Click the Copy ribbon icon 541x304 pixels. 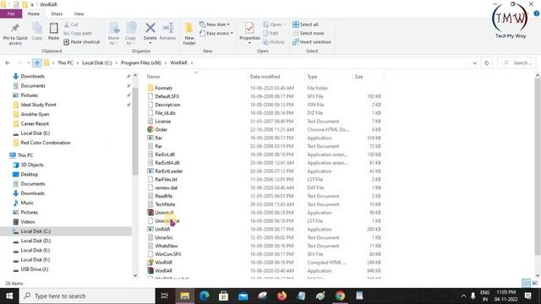click(37, 28)
